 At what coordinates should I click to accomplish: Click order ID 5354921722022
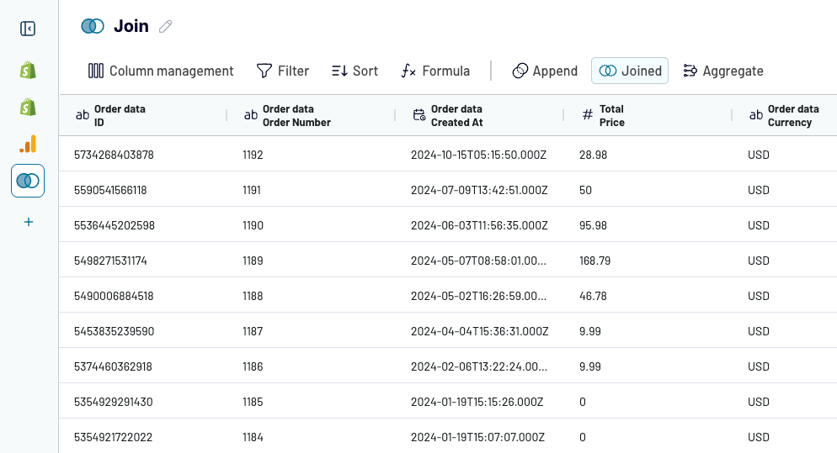[x=113, y=437]
